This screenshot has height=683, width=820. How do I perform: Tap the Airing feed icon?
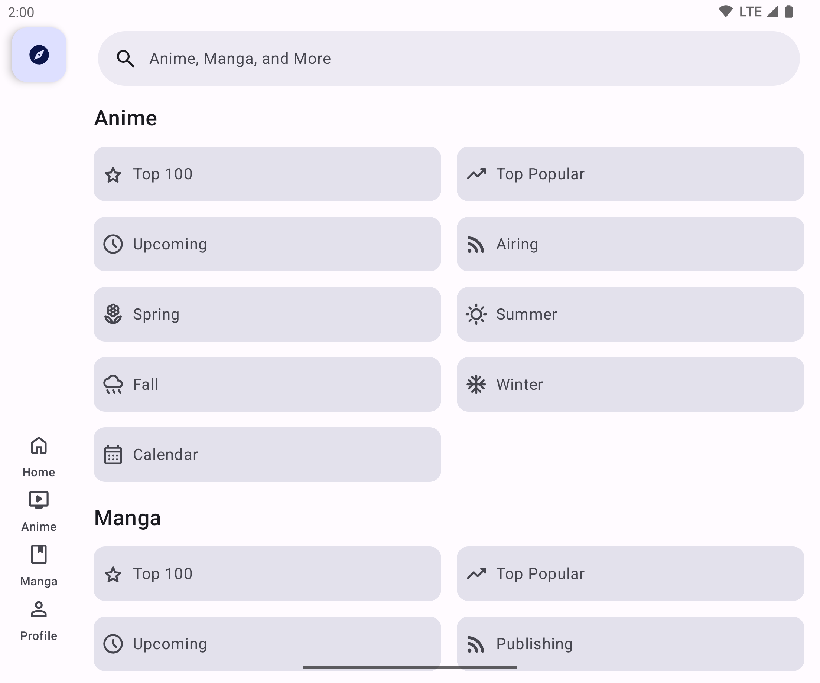(x=476, y=245)
